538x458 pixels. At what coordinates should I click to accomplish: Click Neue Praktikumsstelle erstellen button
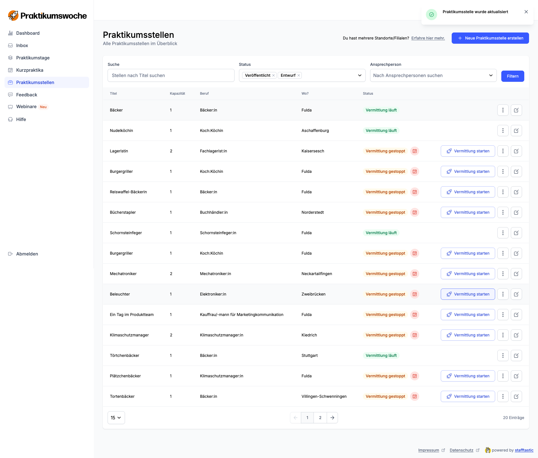tap(490, 38)
